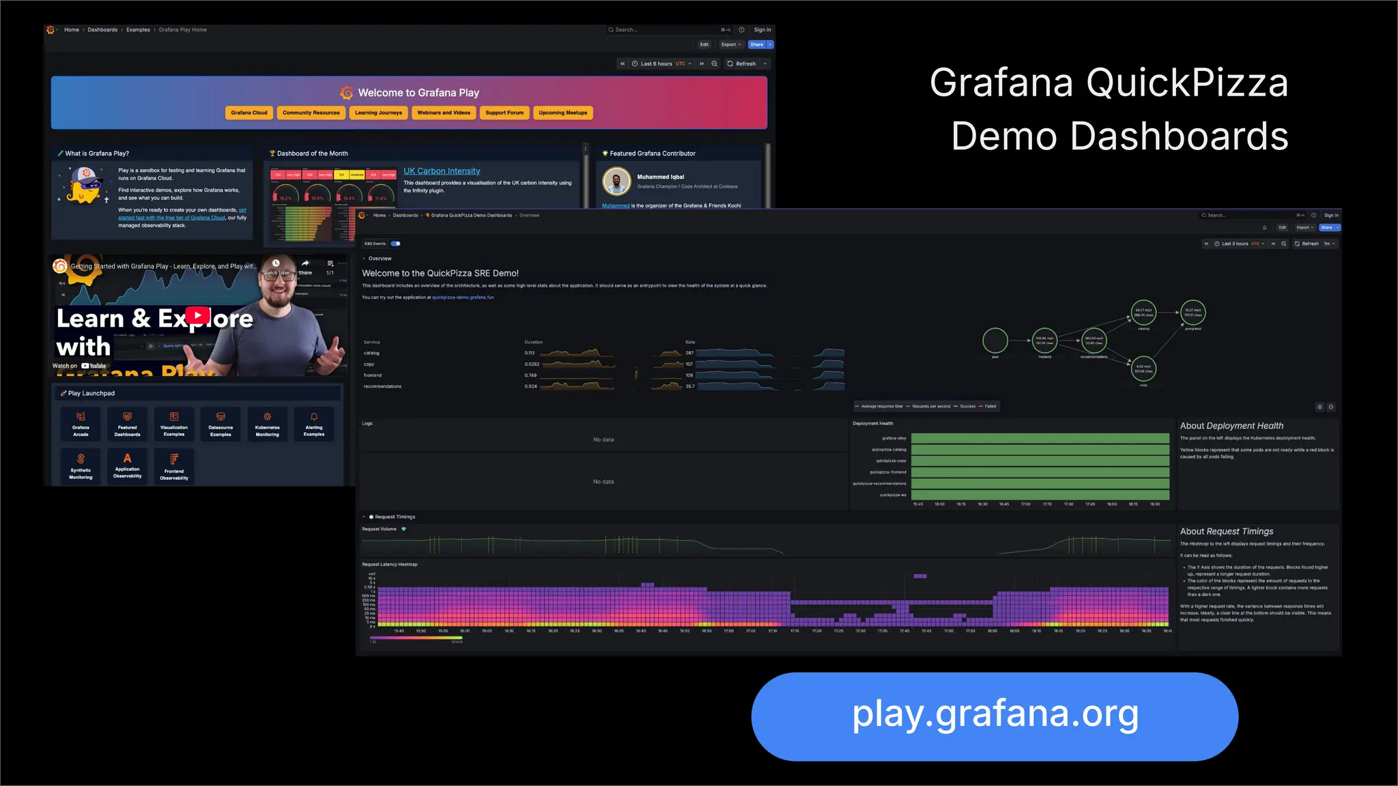Open Grafana Arcade launchpad tile
Image resolution: width=1398 pixels, height=786 pixels.
(x=81, y=424)
